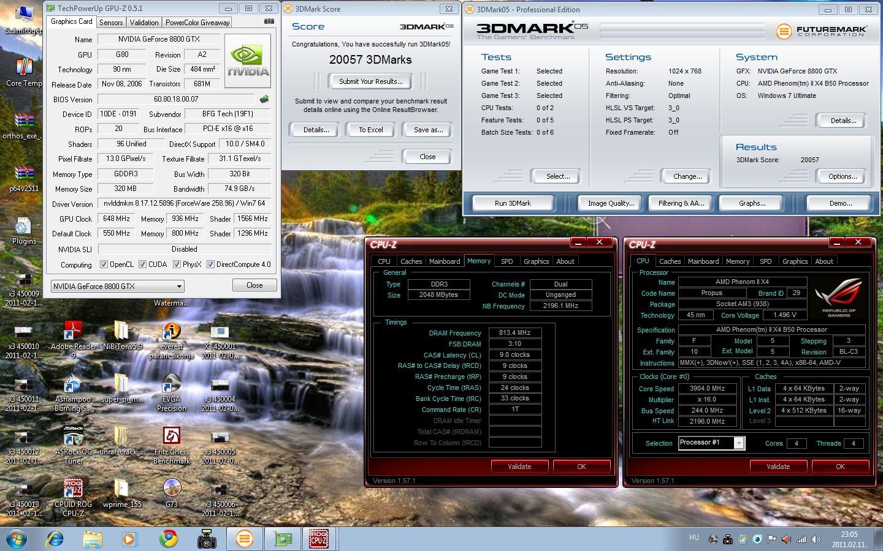Open About tab in the processor CPU-Z window
The height and width of the screenshot is (551, 883).
[x=824, y=261]
